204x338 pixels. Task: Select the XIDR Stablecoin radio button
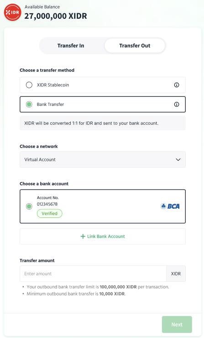click(x=29, y=85)
